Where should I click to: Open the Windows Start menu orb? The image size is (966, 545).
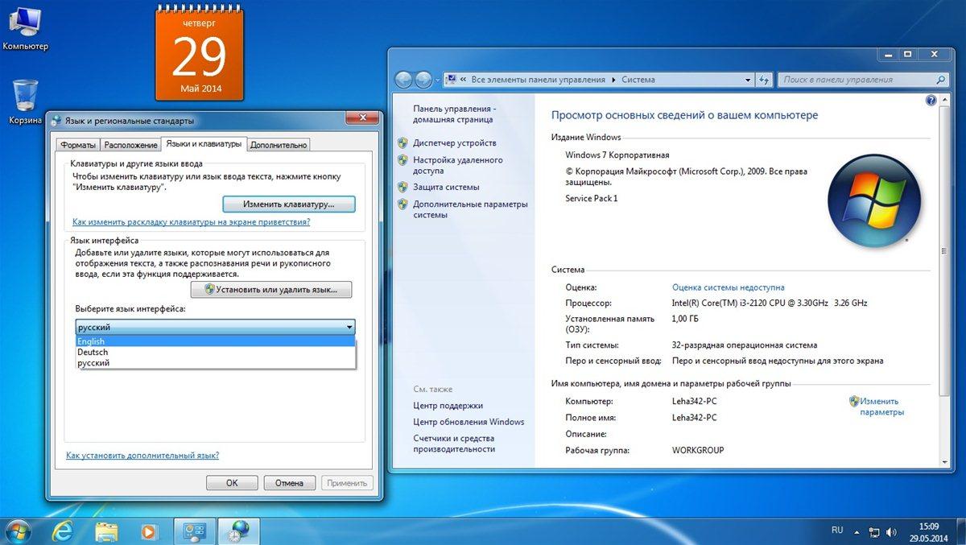click(18, 531)
